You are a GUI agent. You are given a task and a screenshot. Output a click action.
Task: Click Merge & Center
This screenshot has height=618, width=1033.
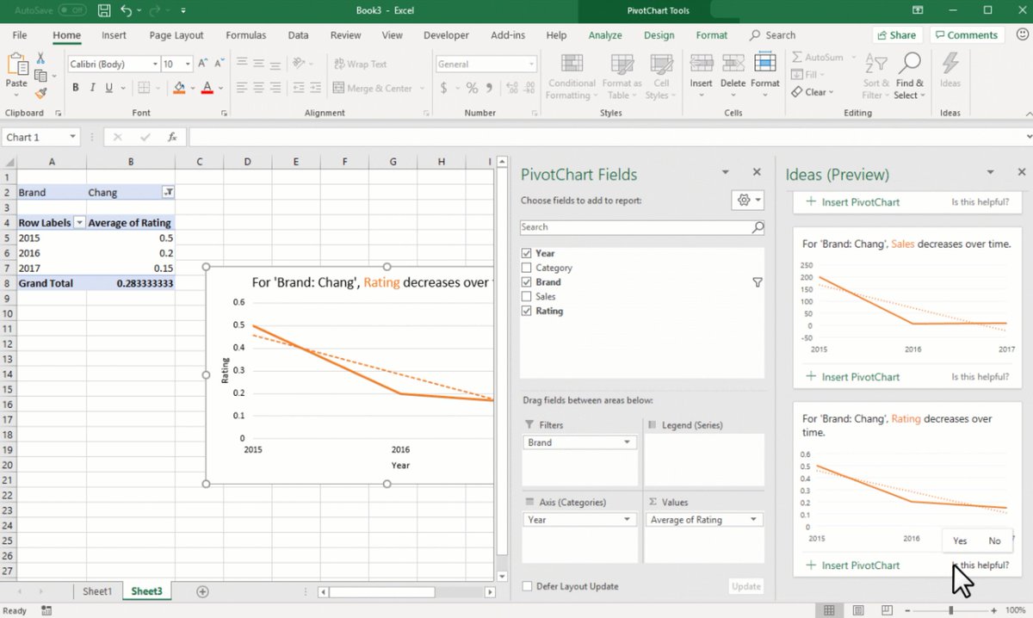(x=373, y=88)
